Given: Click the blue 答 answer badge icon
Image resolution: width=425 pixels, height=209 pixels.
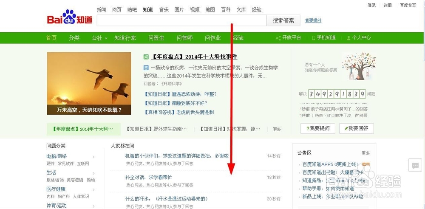Looking at the screenshot, I should 146,68.
